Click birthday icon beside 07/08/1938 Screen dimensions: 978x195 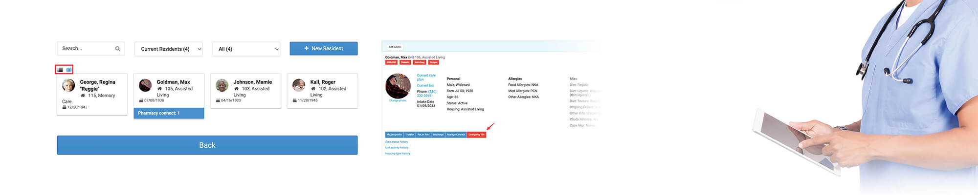141,100
